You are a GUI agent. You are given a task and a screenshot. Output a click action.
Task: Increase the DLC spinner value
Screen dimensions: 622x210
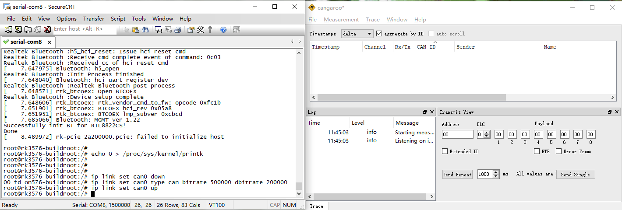click(x=487, y=133)
